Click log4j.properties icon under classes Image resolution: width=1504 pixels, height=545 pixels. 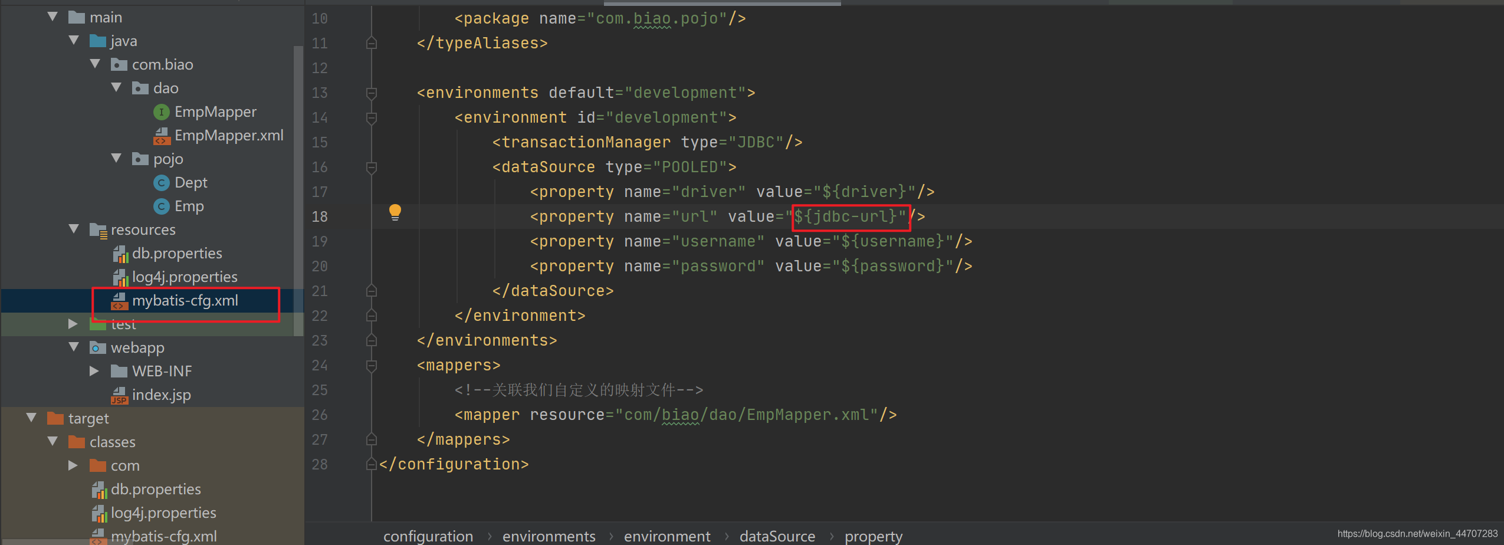click(99, 514)
